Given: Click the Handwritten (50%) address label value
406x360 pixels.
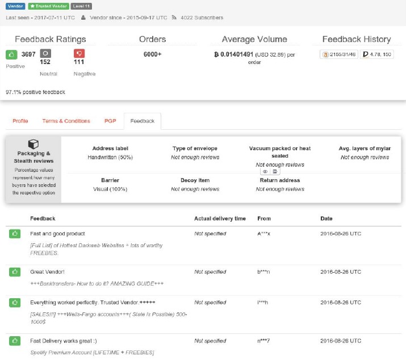Looking at the screenshot, I should click(110, 157).
